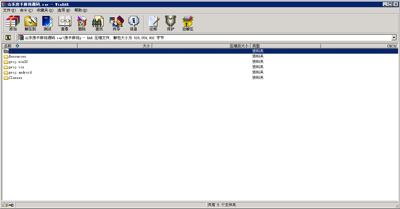
Task: Open the 文件 (File) menu
Action: (9, 10)
